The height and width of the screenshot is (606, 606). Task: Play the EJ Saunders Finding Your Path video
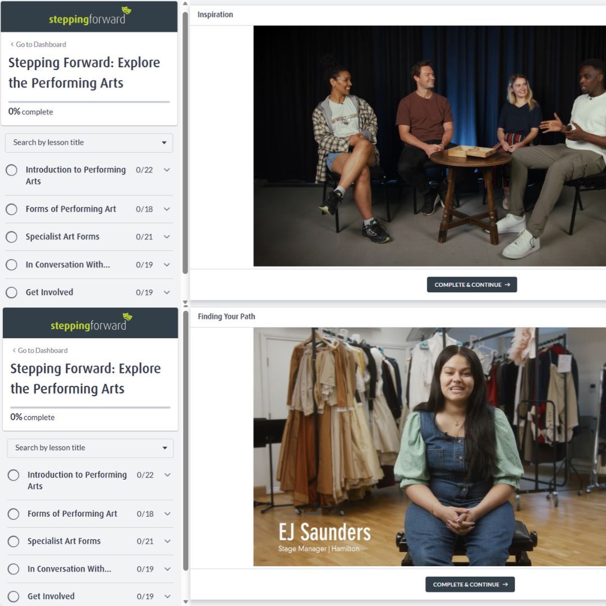(429, 447)
